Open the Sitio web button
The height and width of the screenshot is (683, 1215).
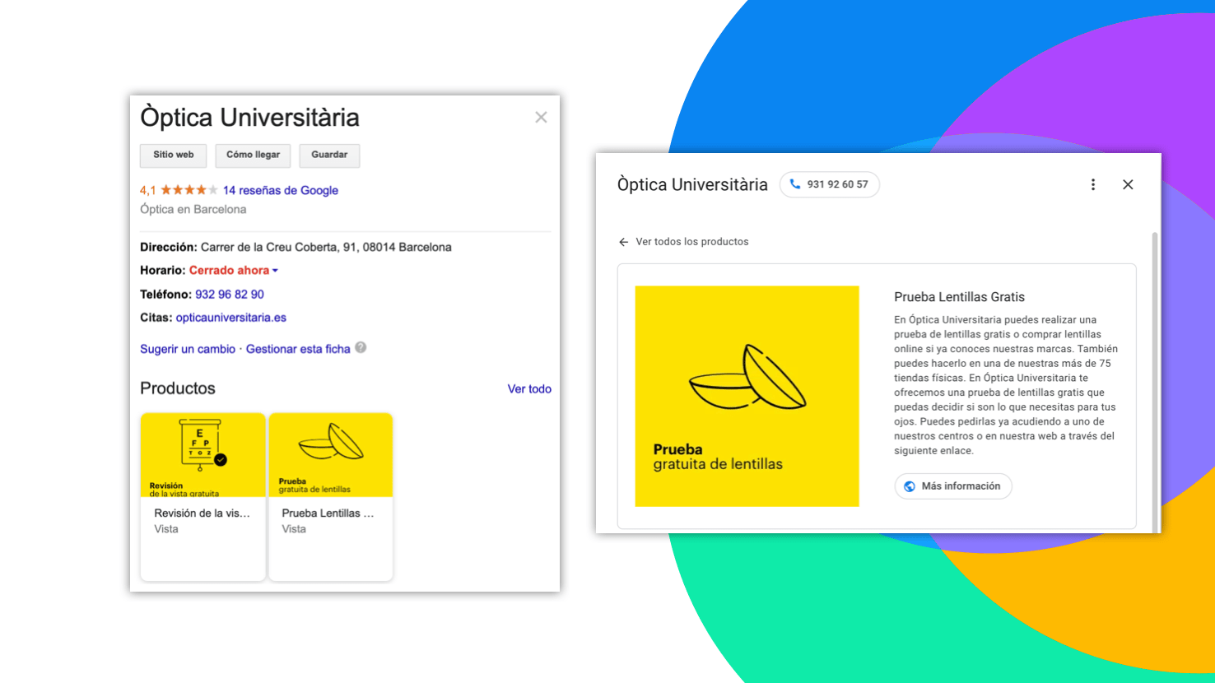(174, 156)
